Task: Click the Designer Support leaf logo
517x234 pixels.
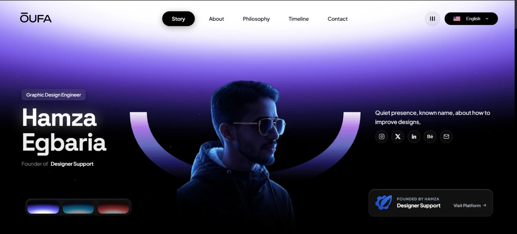Action: (384, 203)
